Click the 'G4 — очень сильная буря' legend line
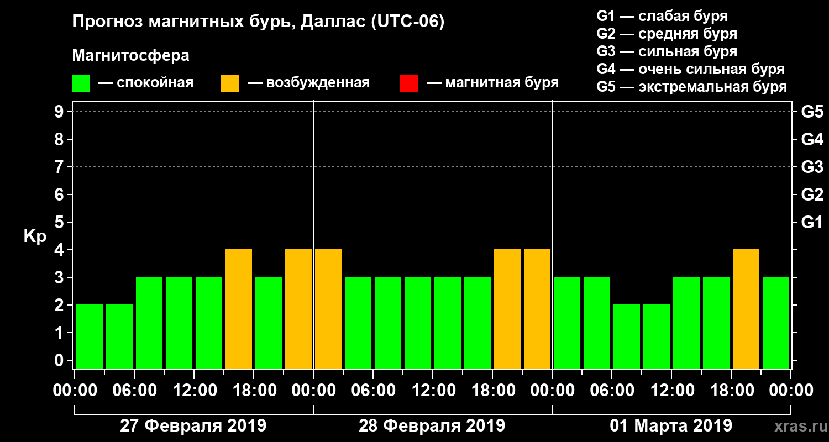 click(x=691, y=69)
